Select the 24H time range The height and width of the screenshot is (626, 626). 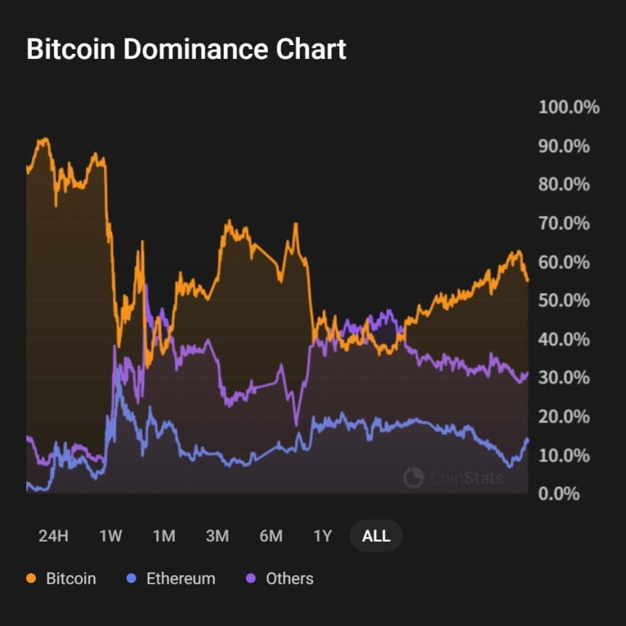coord(53,536)
